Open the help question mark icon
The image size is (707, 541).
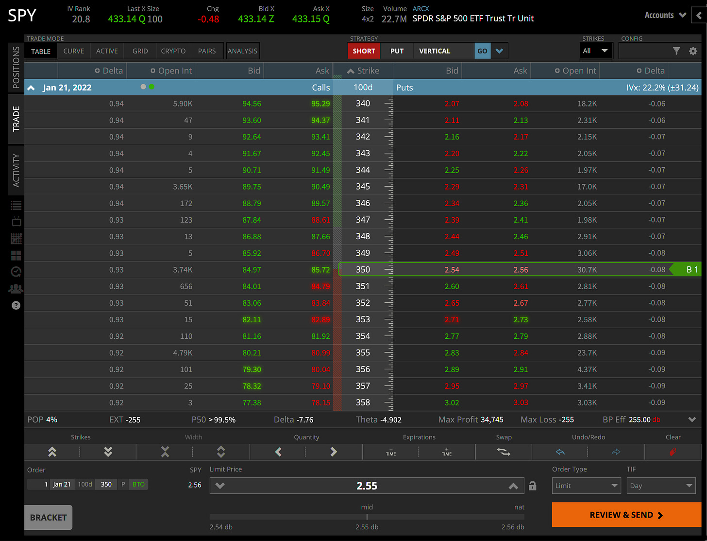coord(16,305)
